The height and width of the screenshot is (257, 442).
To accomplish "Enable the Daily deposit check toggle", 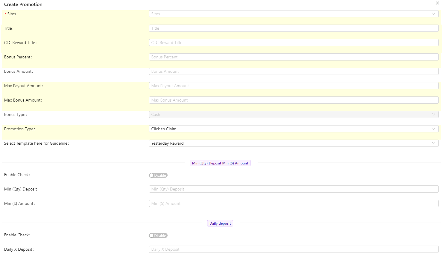I will [x=158, y=235].
